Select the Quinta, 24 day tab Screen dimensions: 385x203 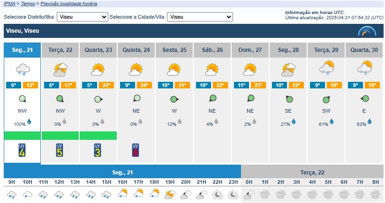pos(136,50)
